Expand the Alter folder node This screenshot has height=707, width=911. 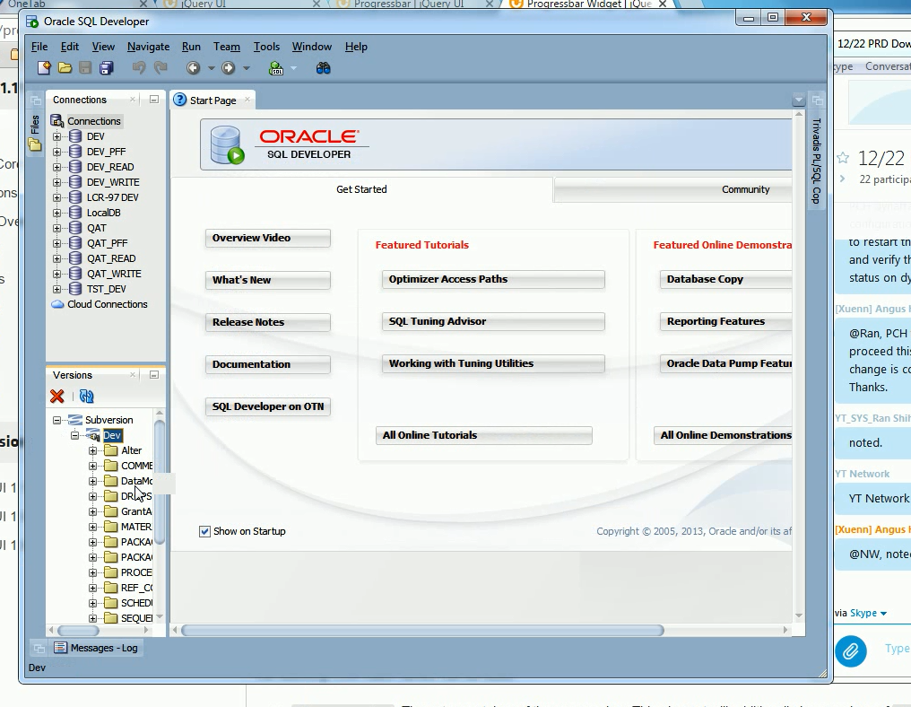[x=93, y=450]
